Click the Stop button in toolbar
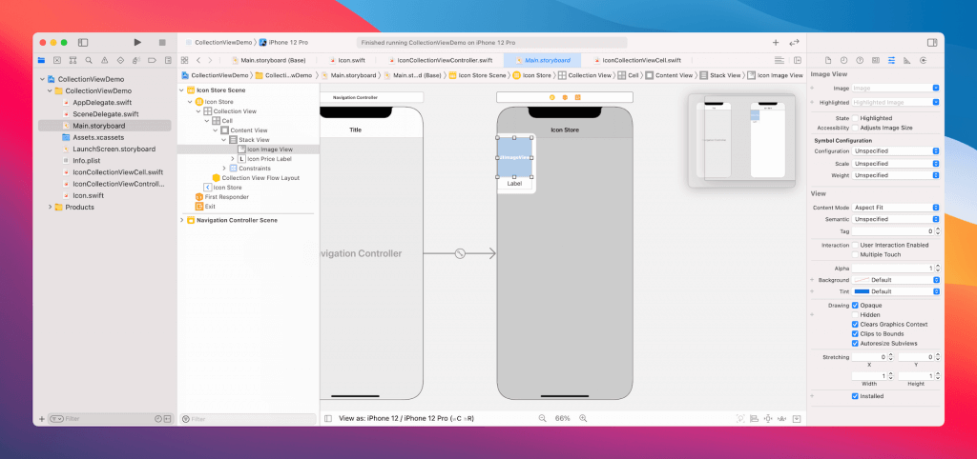Screen dimensions: 977x459 162,43
